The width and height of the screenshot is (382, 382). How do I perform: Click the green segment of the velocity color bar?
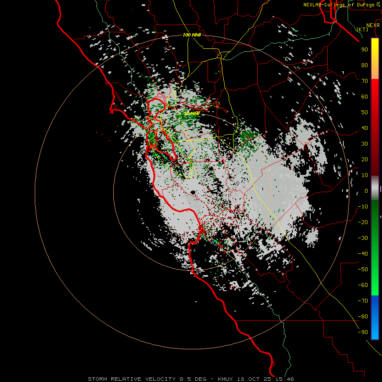point(375,247)
